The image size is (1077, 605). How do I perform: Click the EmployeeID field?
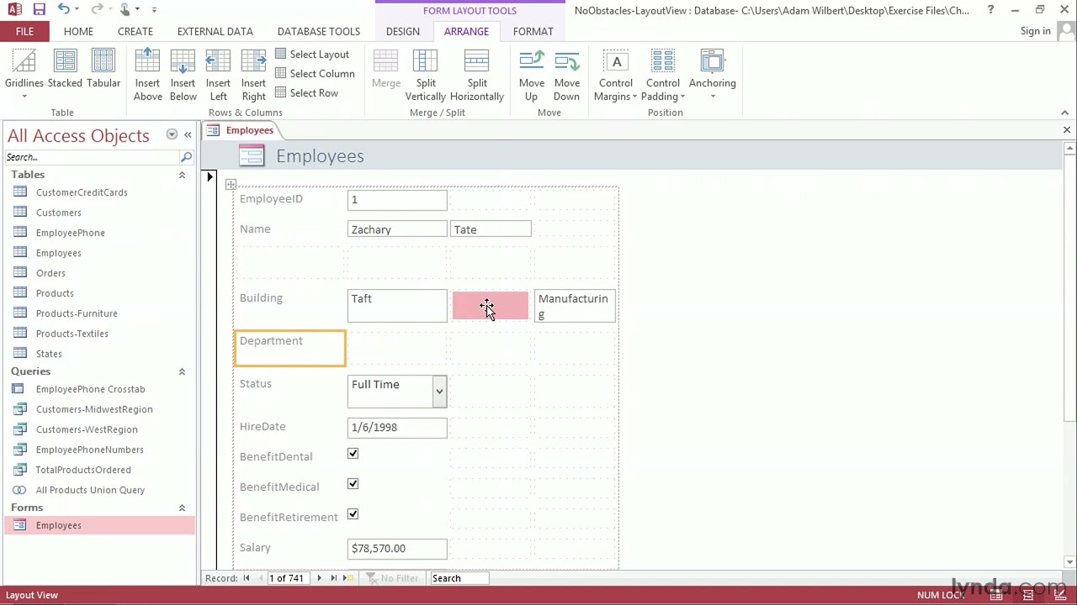coord(397,200)
